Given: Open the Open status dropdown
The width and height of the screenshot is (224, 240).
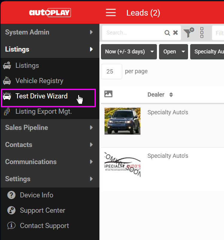Looking at the screenshot, I should [x=173, y=52].
